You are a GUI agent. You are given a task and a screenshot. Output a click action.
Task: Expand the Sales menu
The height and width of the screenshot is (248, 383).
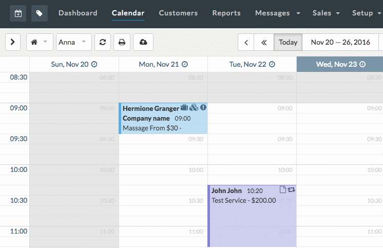click(326, 13)
